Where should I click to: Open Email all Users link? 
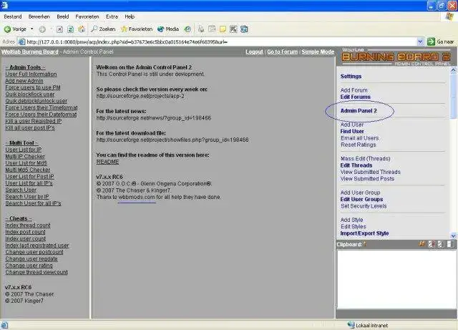[x=359, y=138]
